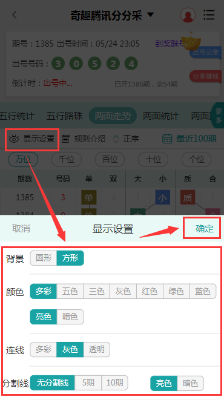Choose 多彩 in the 颜色 row
The image size is (224, 400).
tap(44, 291)
